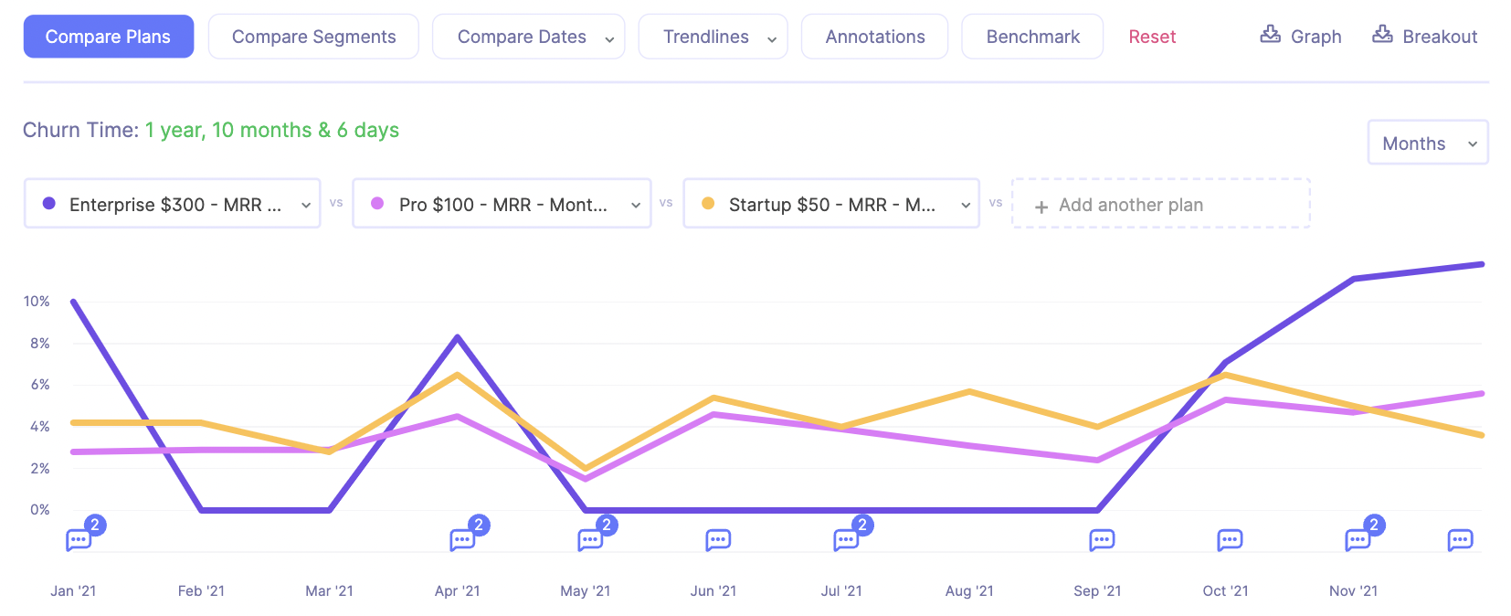Download the Graph using the download icon
Image resolution: width=1511 pixels, height=616 pixels.
(x=1301, y=37)
